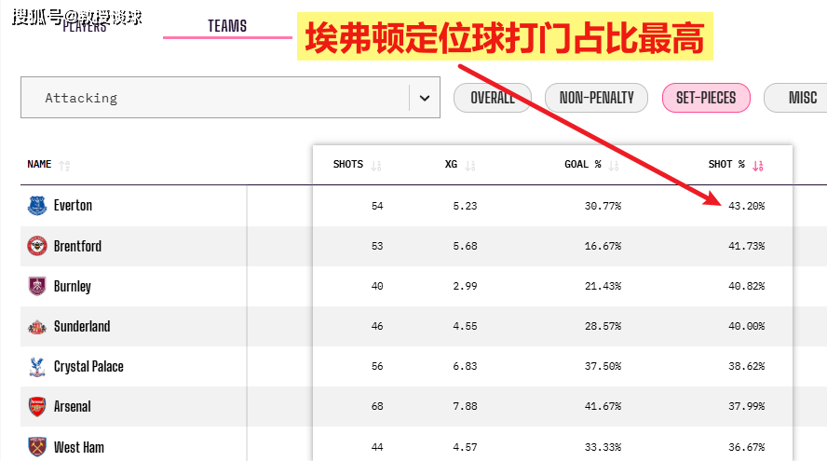Switch to the PLAYERS tab

click(x=85, y=26)
